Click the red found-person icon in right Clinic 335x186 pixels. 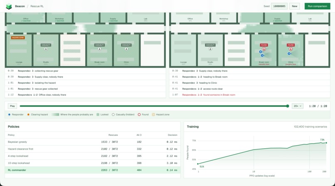point(291,49)
